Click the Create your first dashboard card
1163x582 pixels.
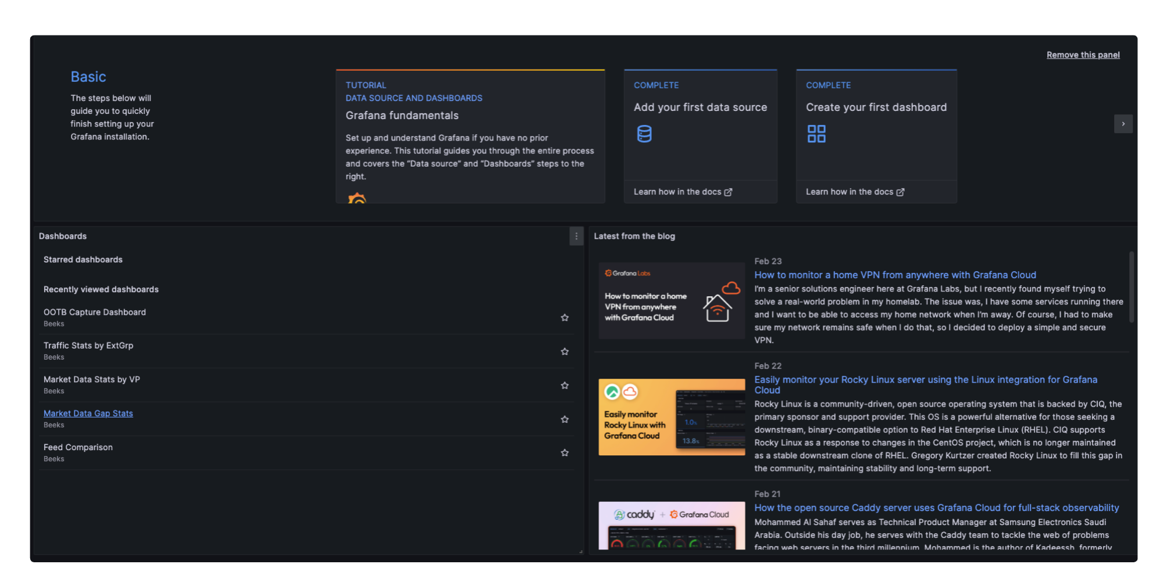coord(876,136)
